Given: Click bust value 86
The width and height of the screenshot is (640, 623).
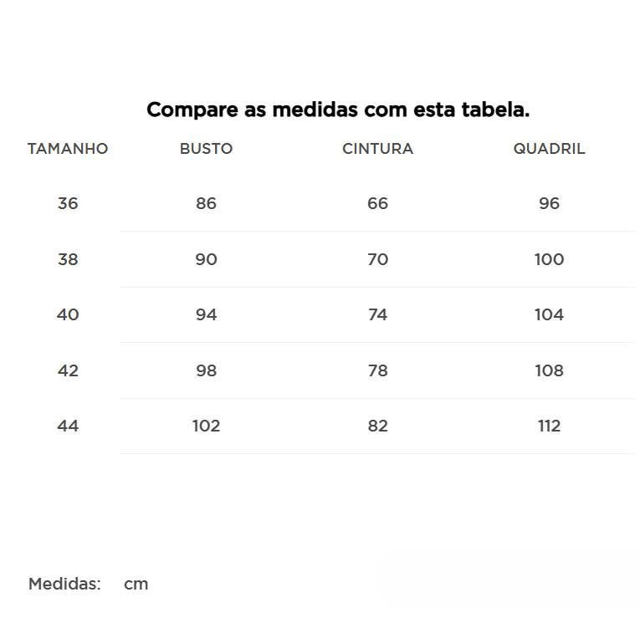Looking at the screenshot, I should 206,203.
